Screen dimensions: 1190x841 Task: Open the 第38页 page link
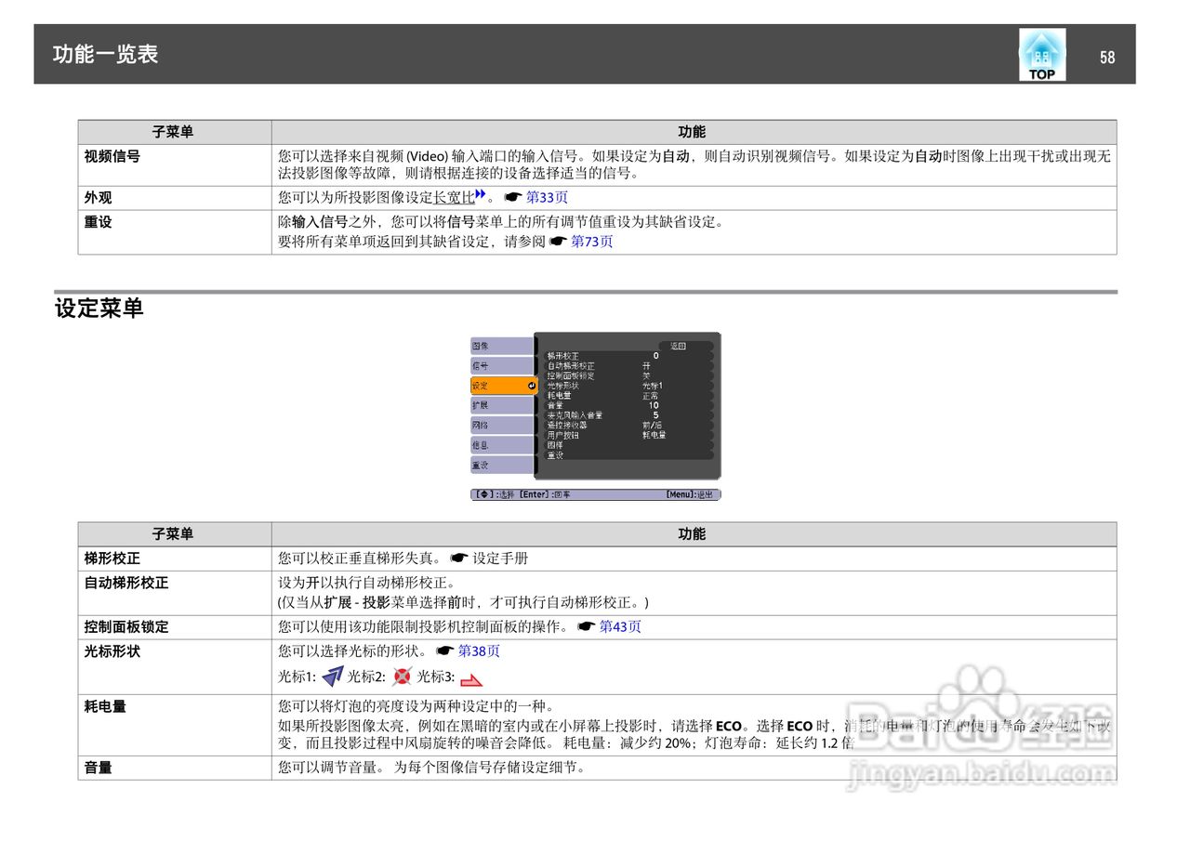coord(479,650)
